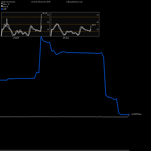The width and height of the screenshot is (151, 151).
Task: Select the OBV legend label
Action: [5, 9]
